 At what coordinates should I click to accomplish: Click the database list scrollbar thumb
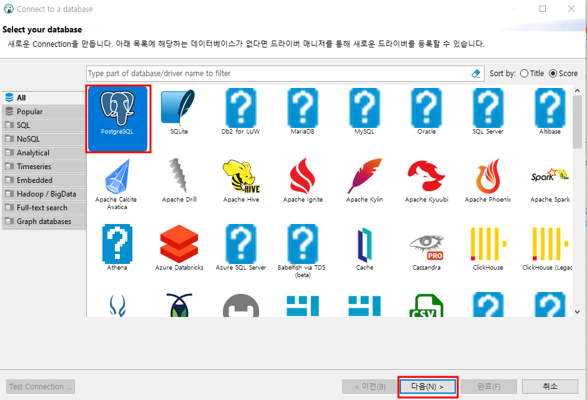tap(577, 122)
